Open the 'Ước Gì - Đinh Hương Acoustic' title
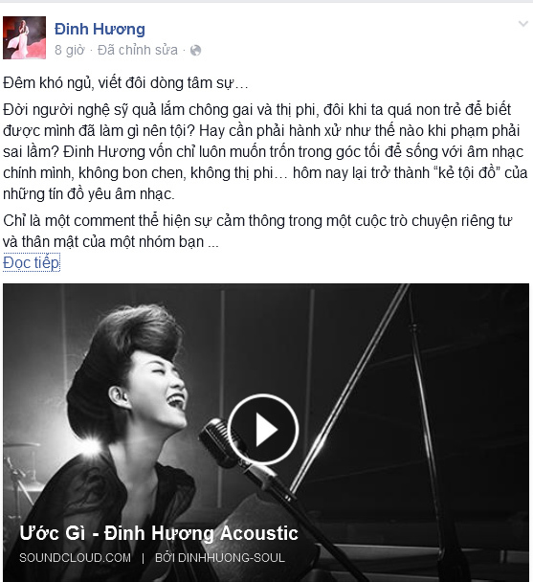533x582 pixels. tap(159, 533)
